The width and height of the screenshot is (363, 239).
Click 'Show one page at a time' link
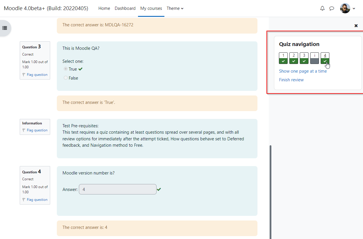[x=303, y=71]
